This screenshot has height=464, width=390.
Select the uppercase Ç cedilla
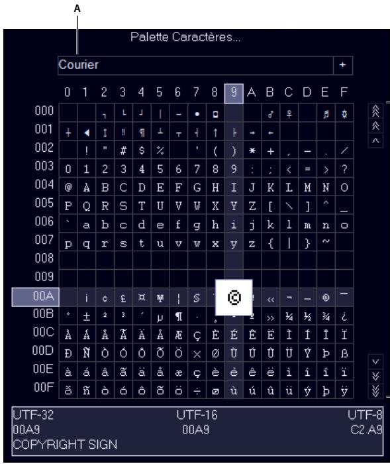[197, 335]
